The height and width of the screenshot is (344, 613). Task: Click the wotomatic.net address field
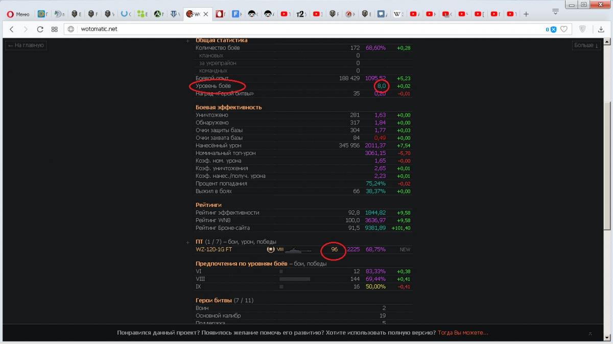[x=306, y=29]
